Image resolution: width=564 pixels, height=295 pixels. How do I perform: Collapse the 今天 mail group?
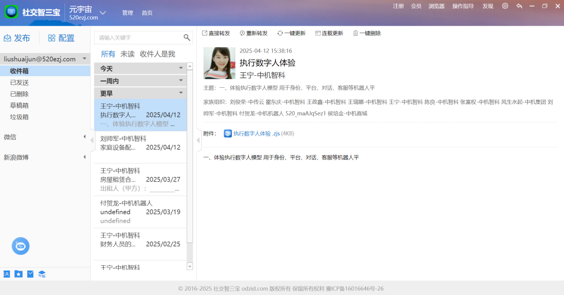click(181, 69)
